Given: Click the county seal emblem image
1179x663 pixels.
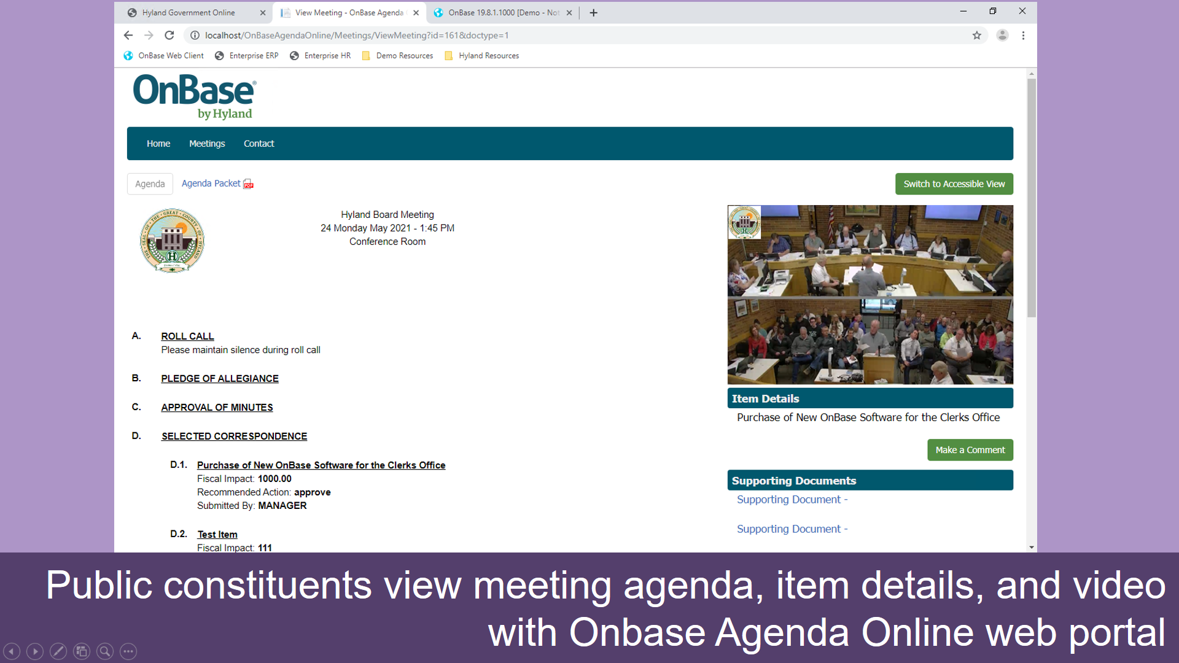Looking at the screenshot, I should (x=172, y=241).
